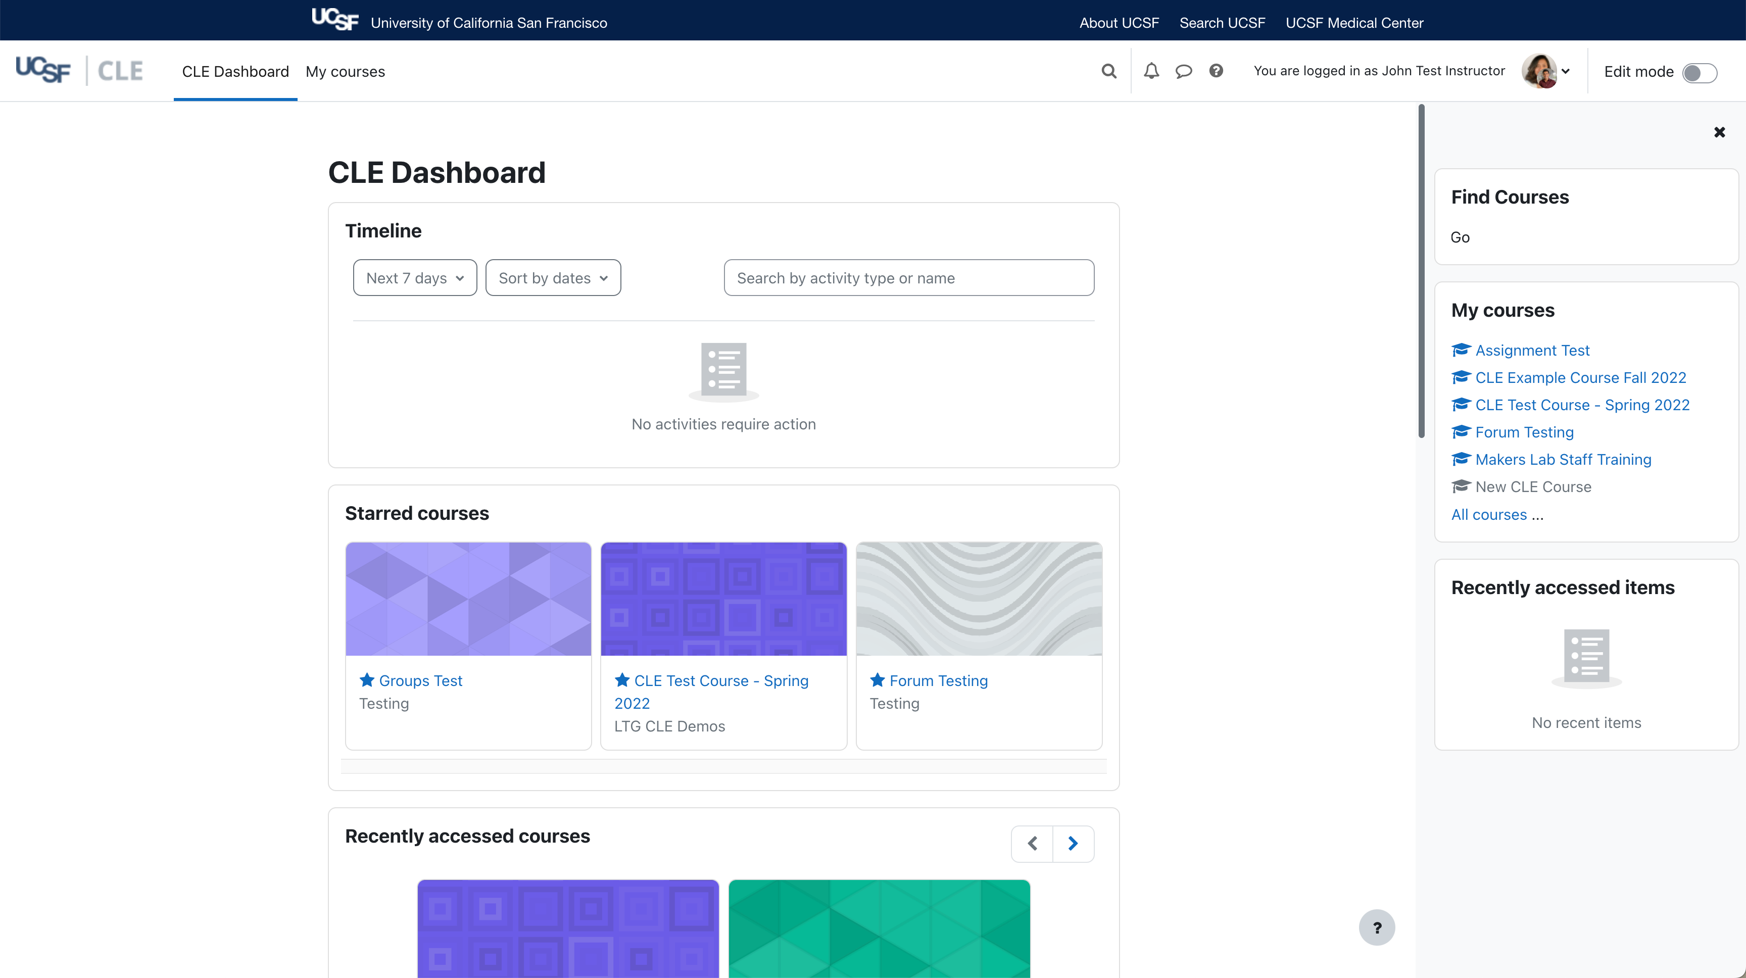Click University of California San Francisco text

489,23
